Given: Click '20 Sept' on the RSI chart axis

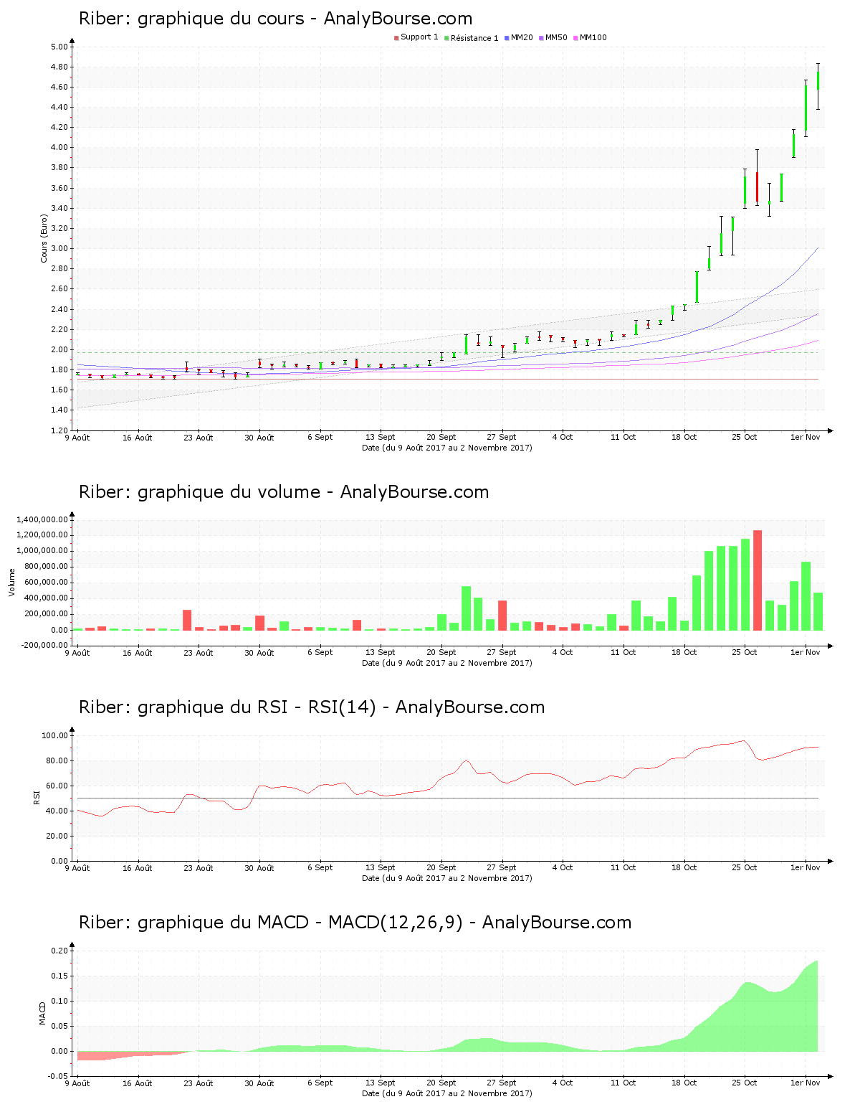Looking at the screenshot, I should point(441,868).
